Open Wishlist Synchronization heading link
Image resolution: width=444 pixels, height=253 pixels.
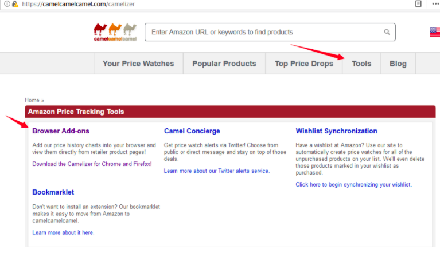[x=336, y=131]
